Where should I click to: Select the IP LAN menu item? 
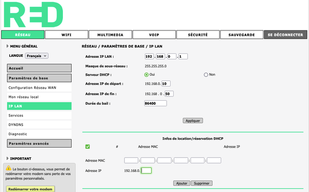click(39, 106)
